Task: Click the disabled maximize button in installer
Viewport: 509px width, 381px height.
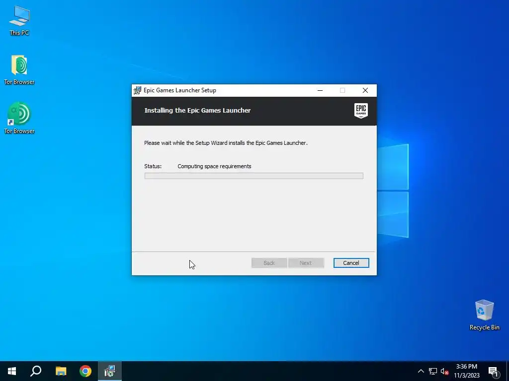Action: point(342,90)
